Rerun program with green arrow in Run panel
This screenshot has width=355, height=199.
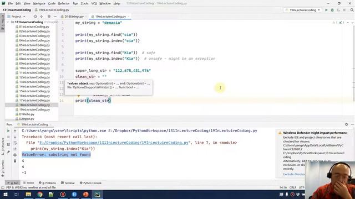point(8,131)
